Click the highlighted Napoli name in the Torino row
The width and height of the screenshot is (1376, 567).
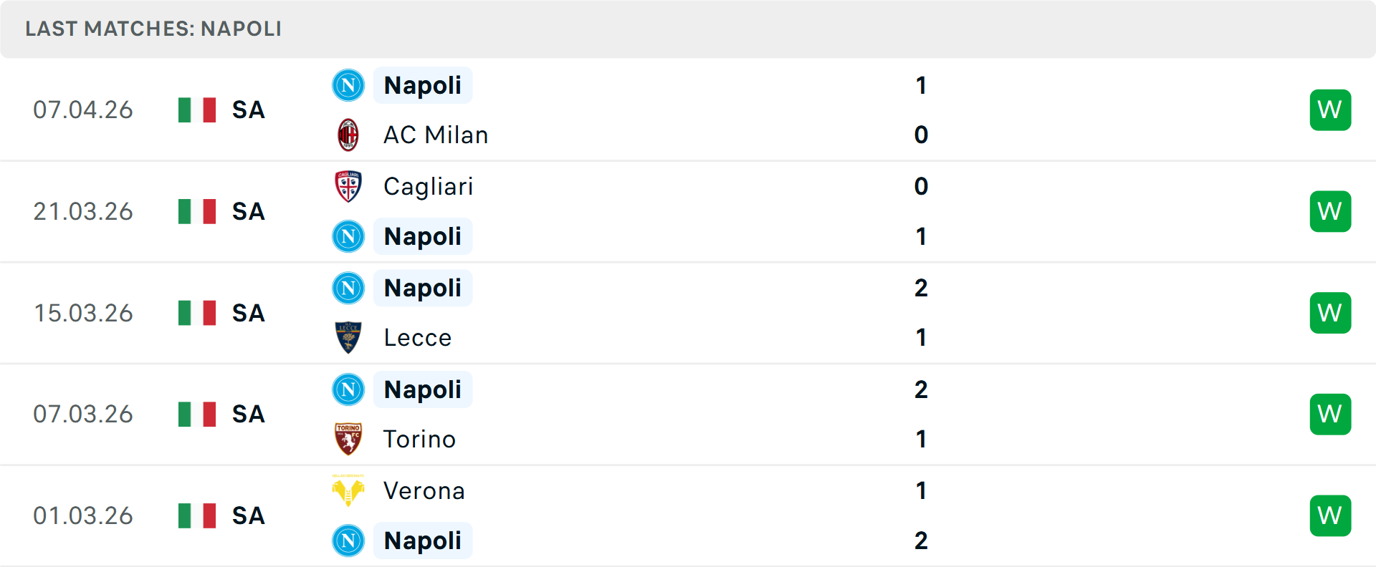423,389
